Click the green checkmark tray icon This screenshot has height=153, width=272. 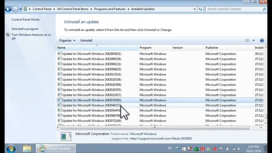(196, 149)
